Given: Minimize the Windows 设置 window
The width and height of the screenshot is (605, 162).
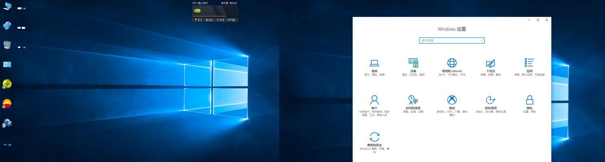Looking at the screenshot, I should click(x=529, y=20).
